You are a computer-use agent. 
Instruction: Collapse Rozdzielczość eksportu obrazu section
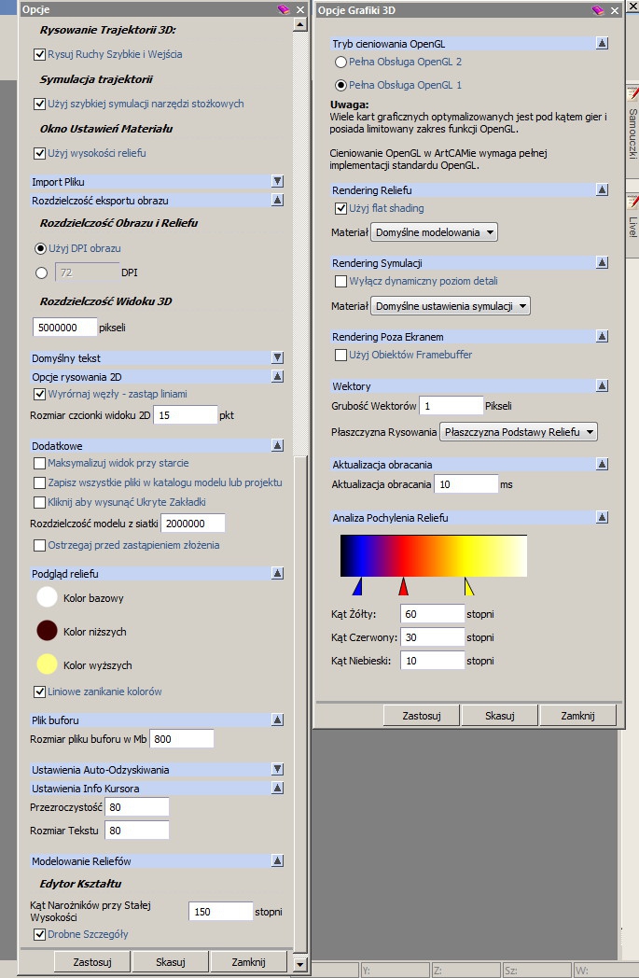coord(278,201)
